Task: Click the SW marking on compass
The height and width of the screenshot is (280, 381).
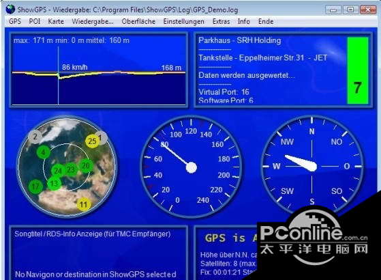Action: coord(287,191)
